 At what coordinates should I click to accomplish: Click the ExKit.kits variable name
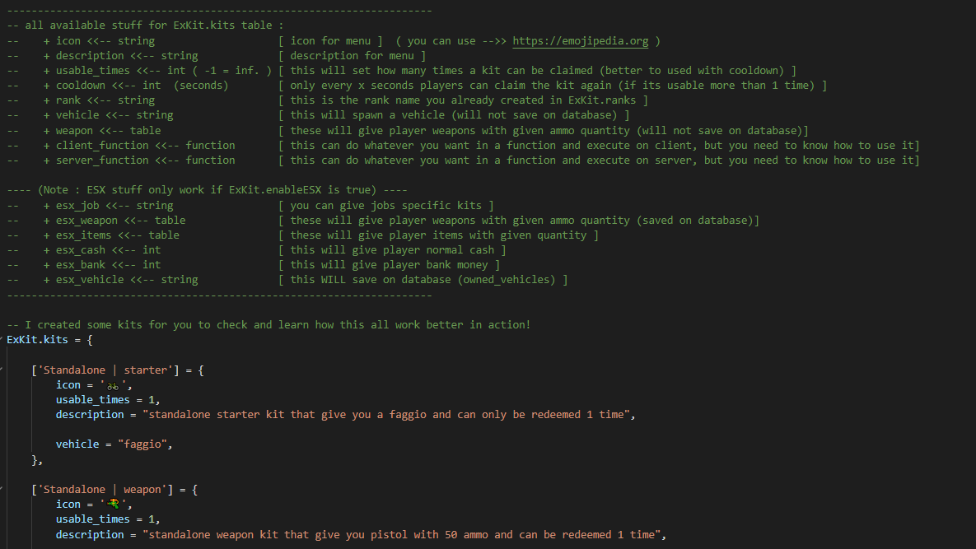(x=37, y=339)
